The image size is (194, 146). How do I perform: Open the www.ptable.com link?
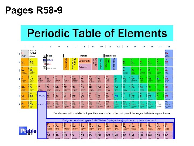[x=145, y=120]
